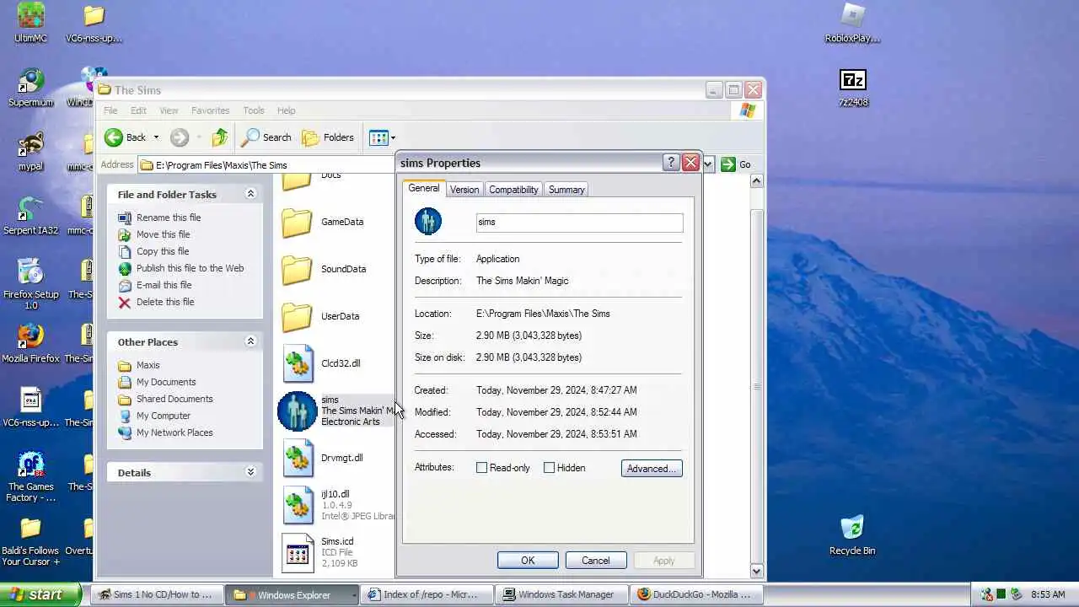
Task: Enable the Read-only checkbox
Action: click(x=482, y=468)
